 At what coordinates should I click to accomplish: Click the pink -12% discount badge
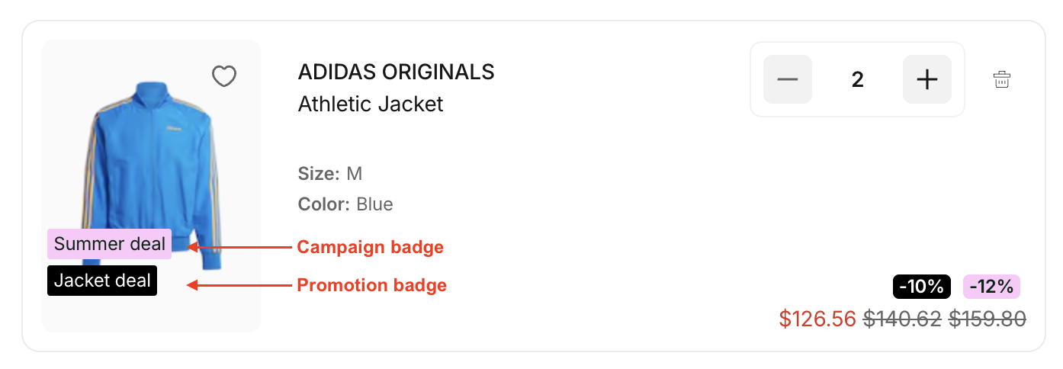(x=991, y=287)
